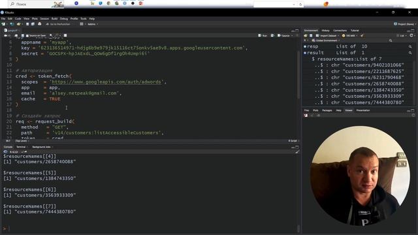Save workspace with Environment disk icon
The width and height of the screenshot is (418, 235).
tap(311, 35)
